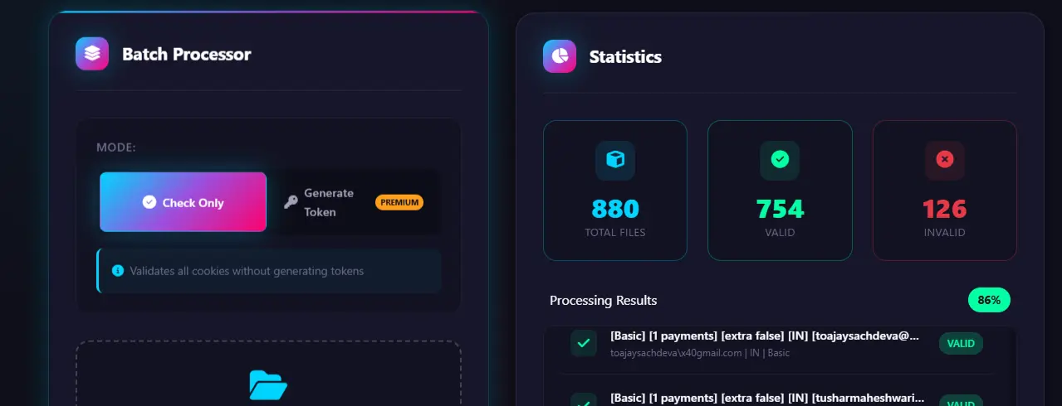Click the VALID badge on the toajaysachdeva row
This screenshot has width=1062, height=406.
961,343
